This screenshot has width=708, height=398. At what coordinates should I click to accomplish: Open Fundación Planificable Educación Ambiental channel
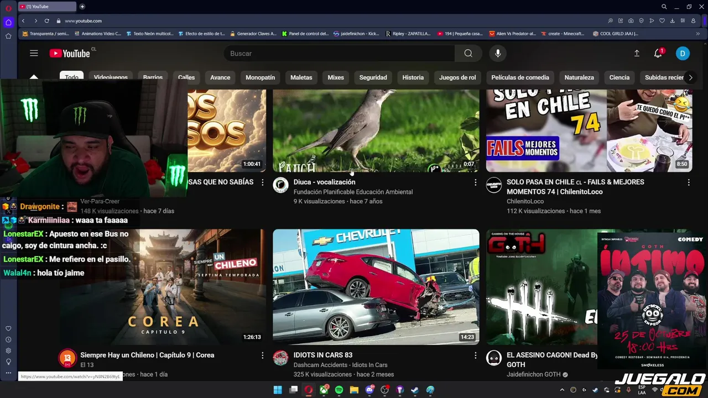353,192
